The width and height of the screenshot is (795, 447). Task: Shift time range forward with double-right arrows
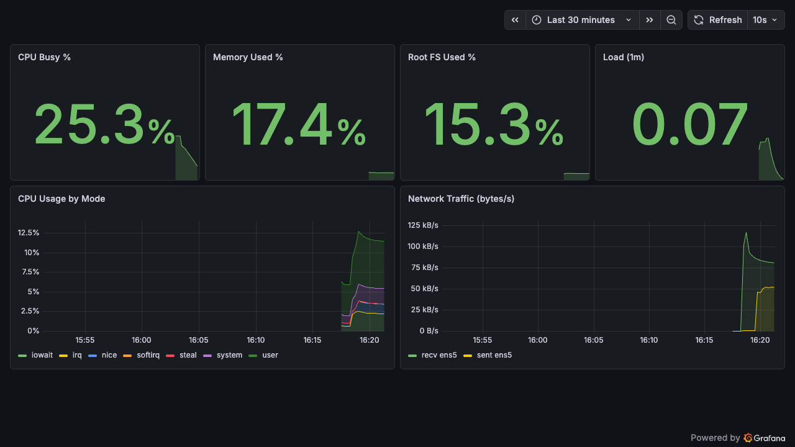[649, 20]
